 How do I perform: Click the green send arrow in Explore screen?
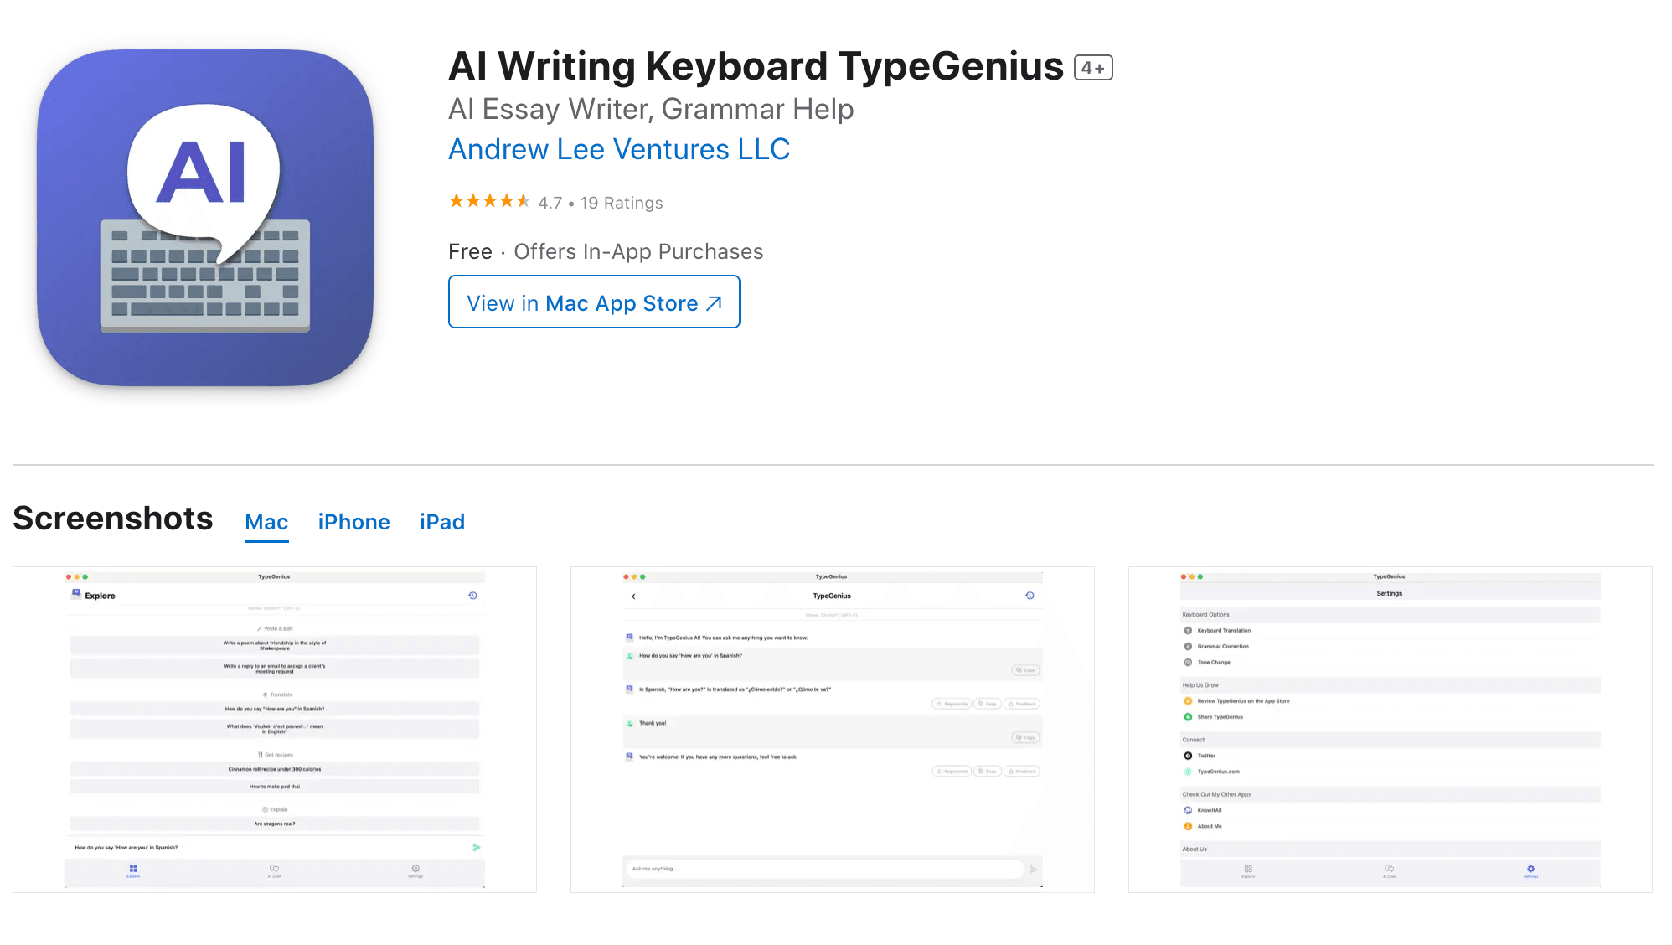pyautogui.click(x=477, y=847)
